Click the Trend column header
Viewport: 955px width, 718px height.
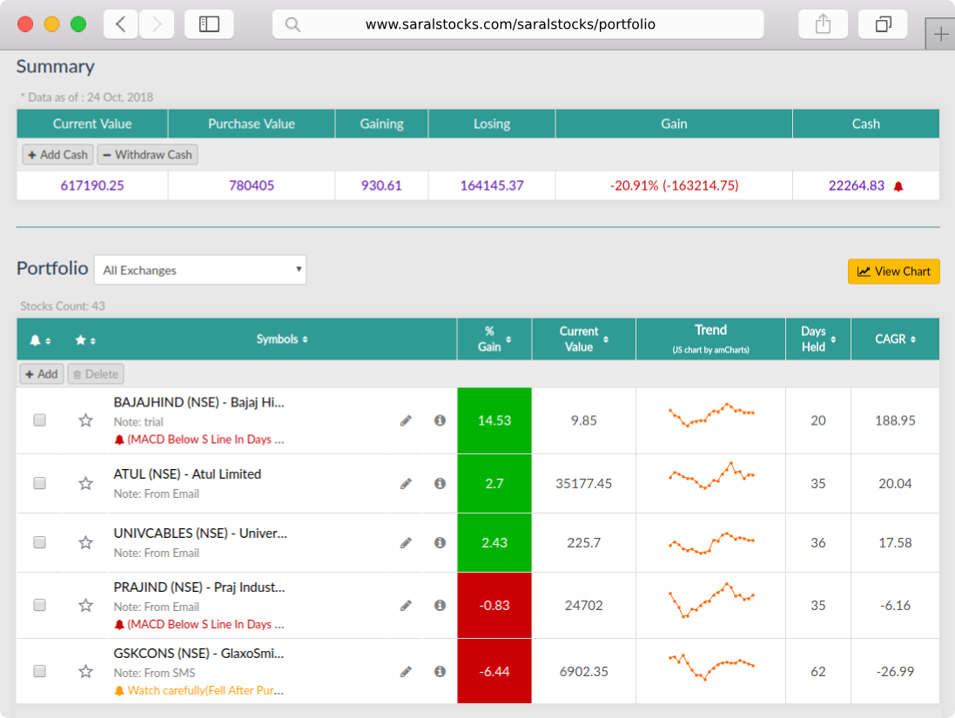pyautogui.click(x=710, y=339)
